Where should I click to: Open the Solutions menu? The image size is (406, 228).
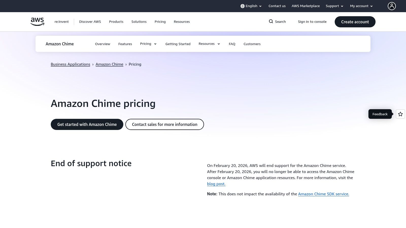point(139,22)
